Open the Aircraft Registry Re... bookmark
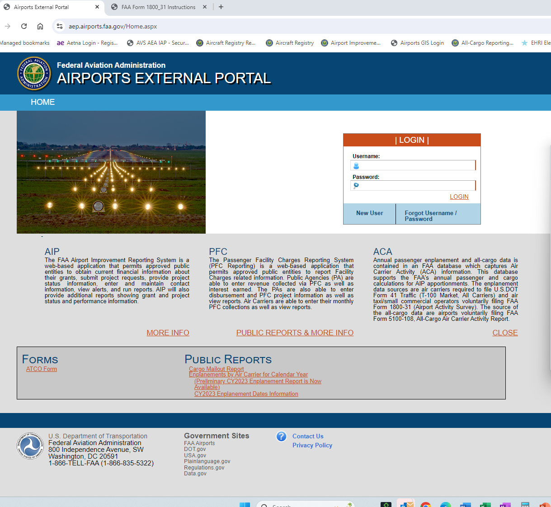Image resolution: width=551 pixels, height=507 pixels. [x=226, y=43]
